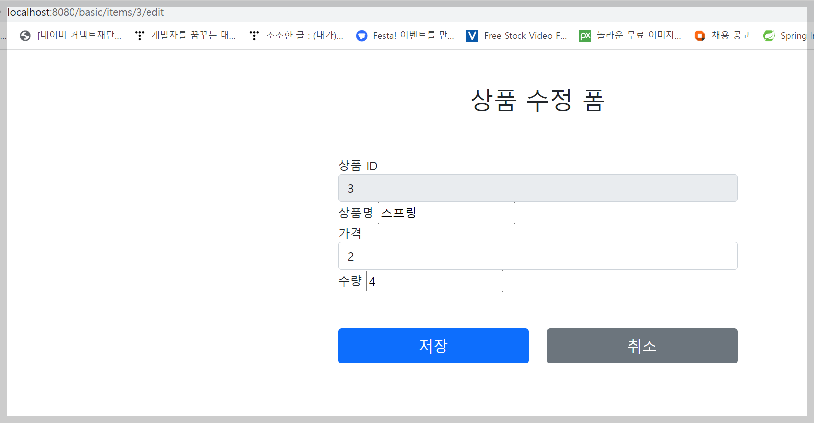This screenshot has height=423, width=814.
Task: Click the 수량 label
Action: [350, 281]
